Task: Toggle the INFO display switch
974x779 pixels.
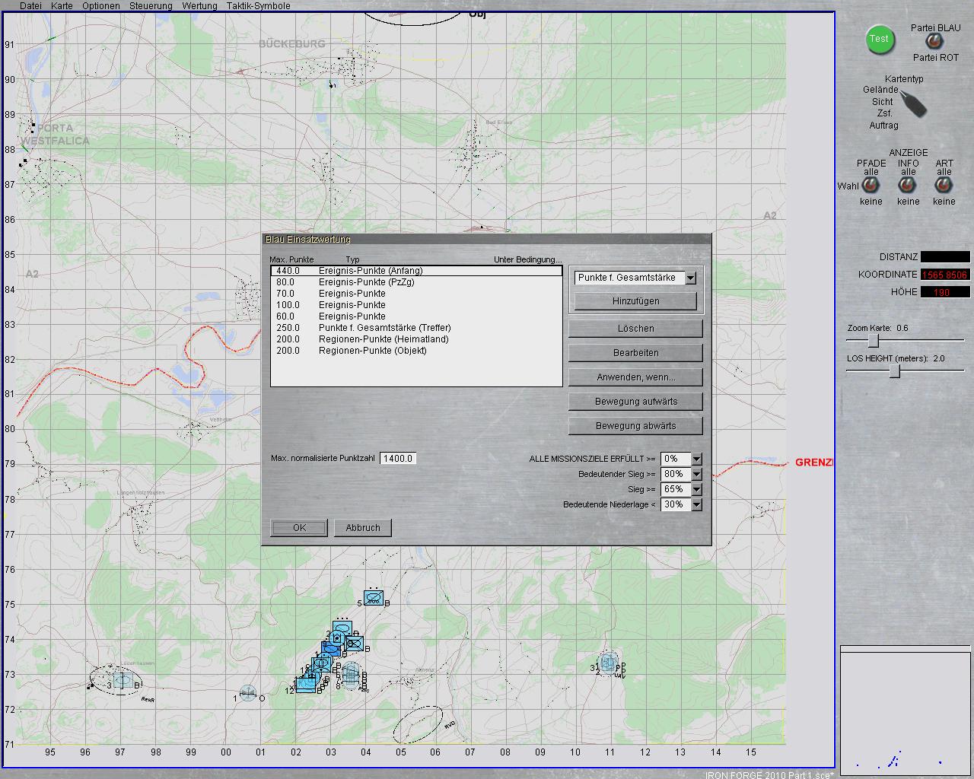Action: pos(907,186)
